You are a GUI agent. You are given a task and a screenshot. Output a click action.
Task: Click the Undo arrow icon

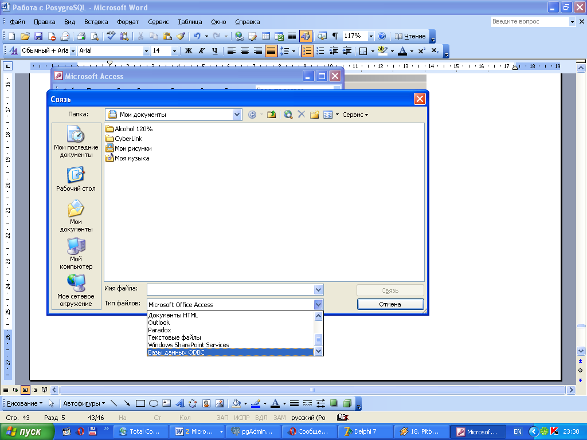coord(197,36)
